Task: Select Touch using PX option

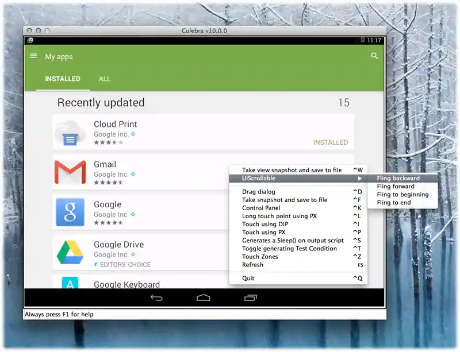Action: pyautogui.click(x=298, y=233)
